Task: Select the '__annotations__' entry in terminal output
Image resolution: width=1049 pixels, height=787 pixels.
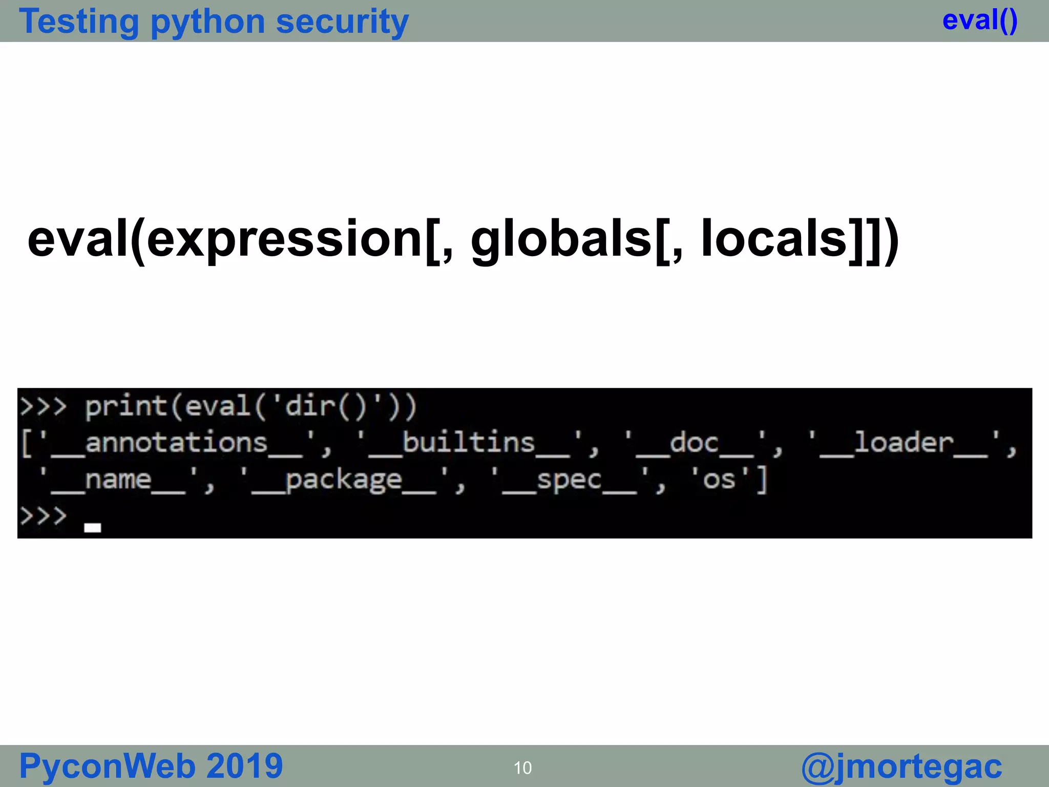Action: (x=177, y=443)
